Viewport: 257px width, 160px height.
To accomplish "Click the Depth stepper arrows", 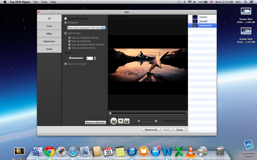I will click(95, 58).
